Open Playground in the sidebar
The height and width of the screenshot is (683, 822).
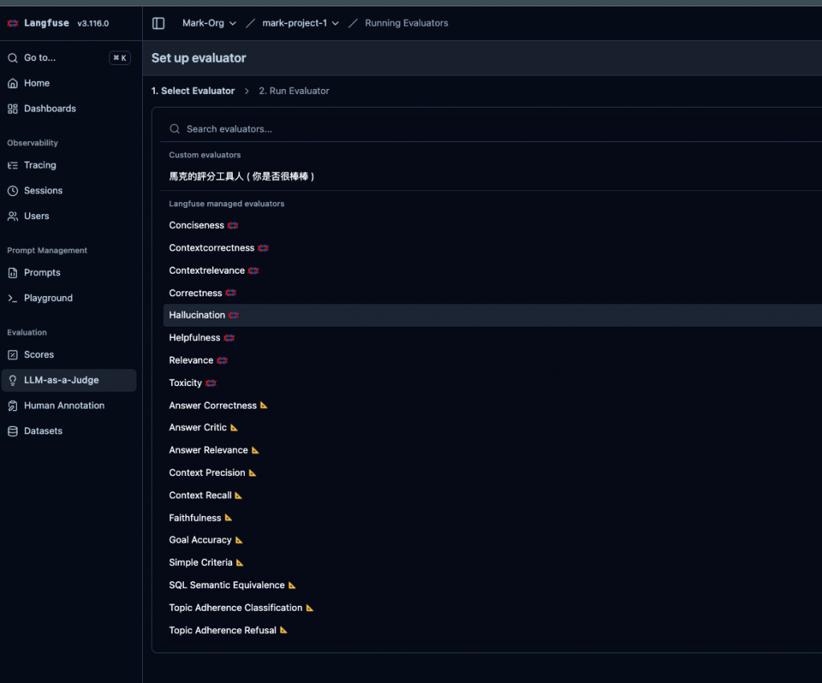pos(69,299)
